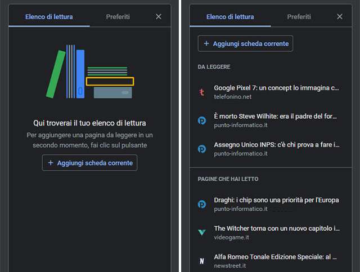Click 'Qui troverai il tuo elenco di lettura' heading
360x272 pixels.
point(89,123)
